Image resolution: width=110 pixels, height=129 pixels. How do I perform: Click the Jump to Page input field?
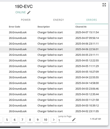click(x=65, y=120)
